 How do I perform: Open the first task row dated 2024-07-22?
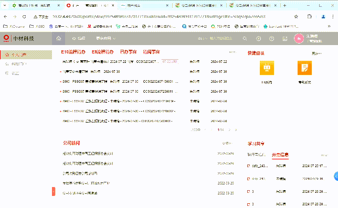111,61
